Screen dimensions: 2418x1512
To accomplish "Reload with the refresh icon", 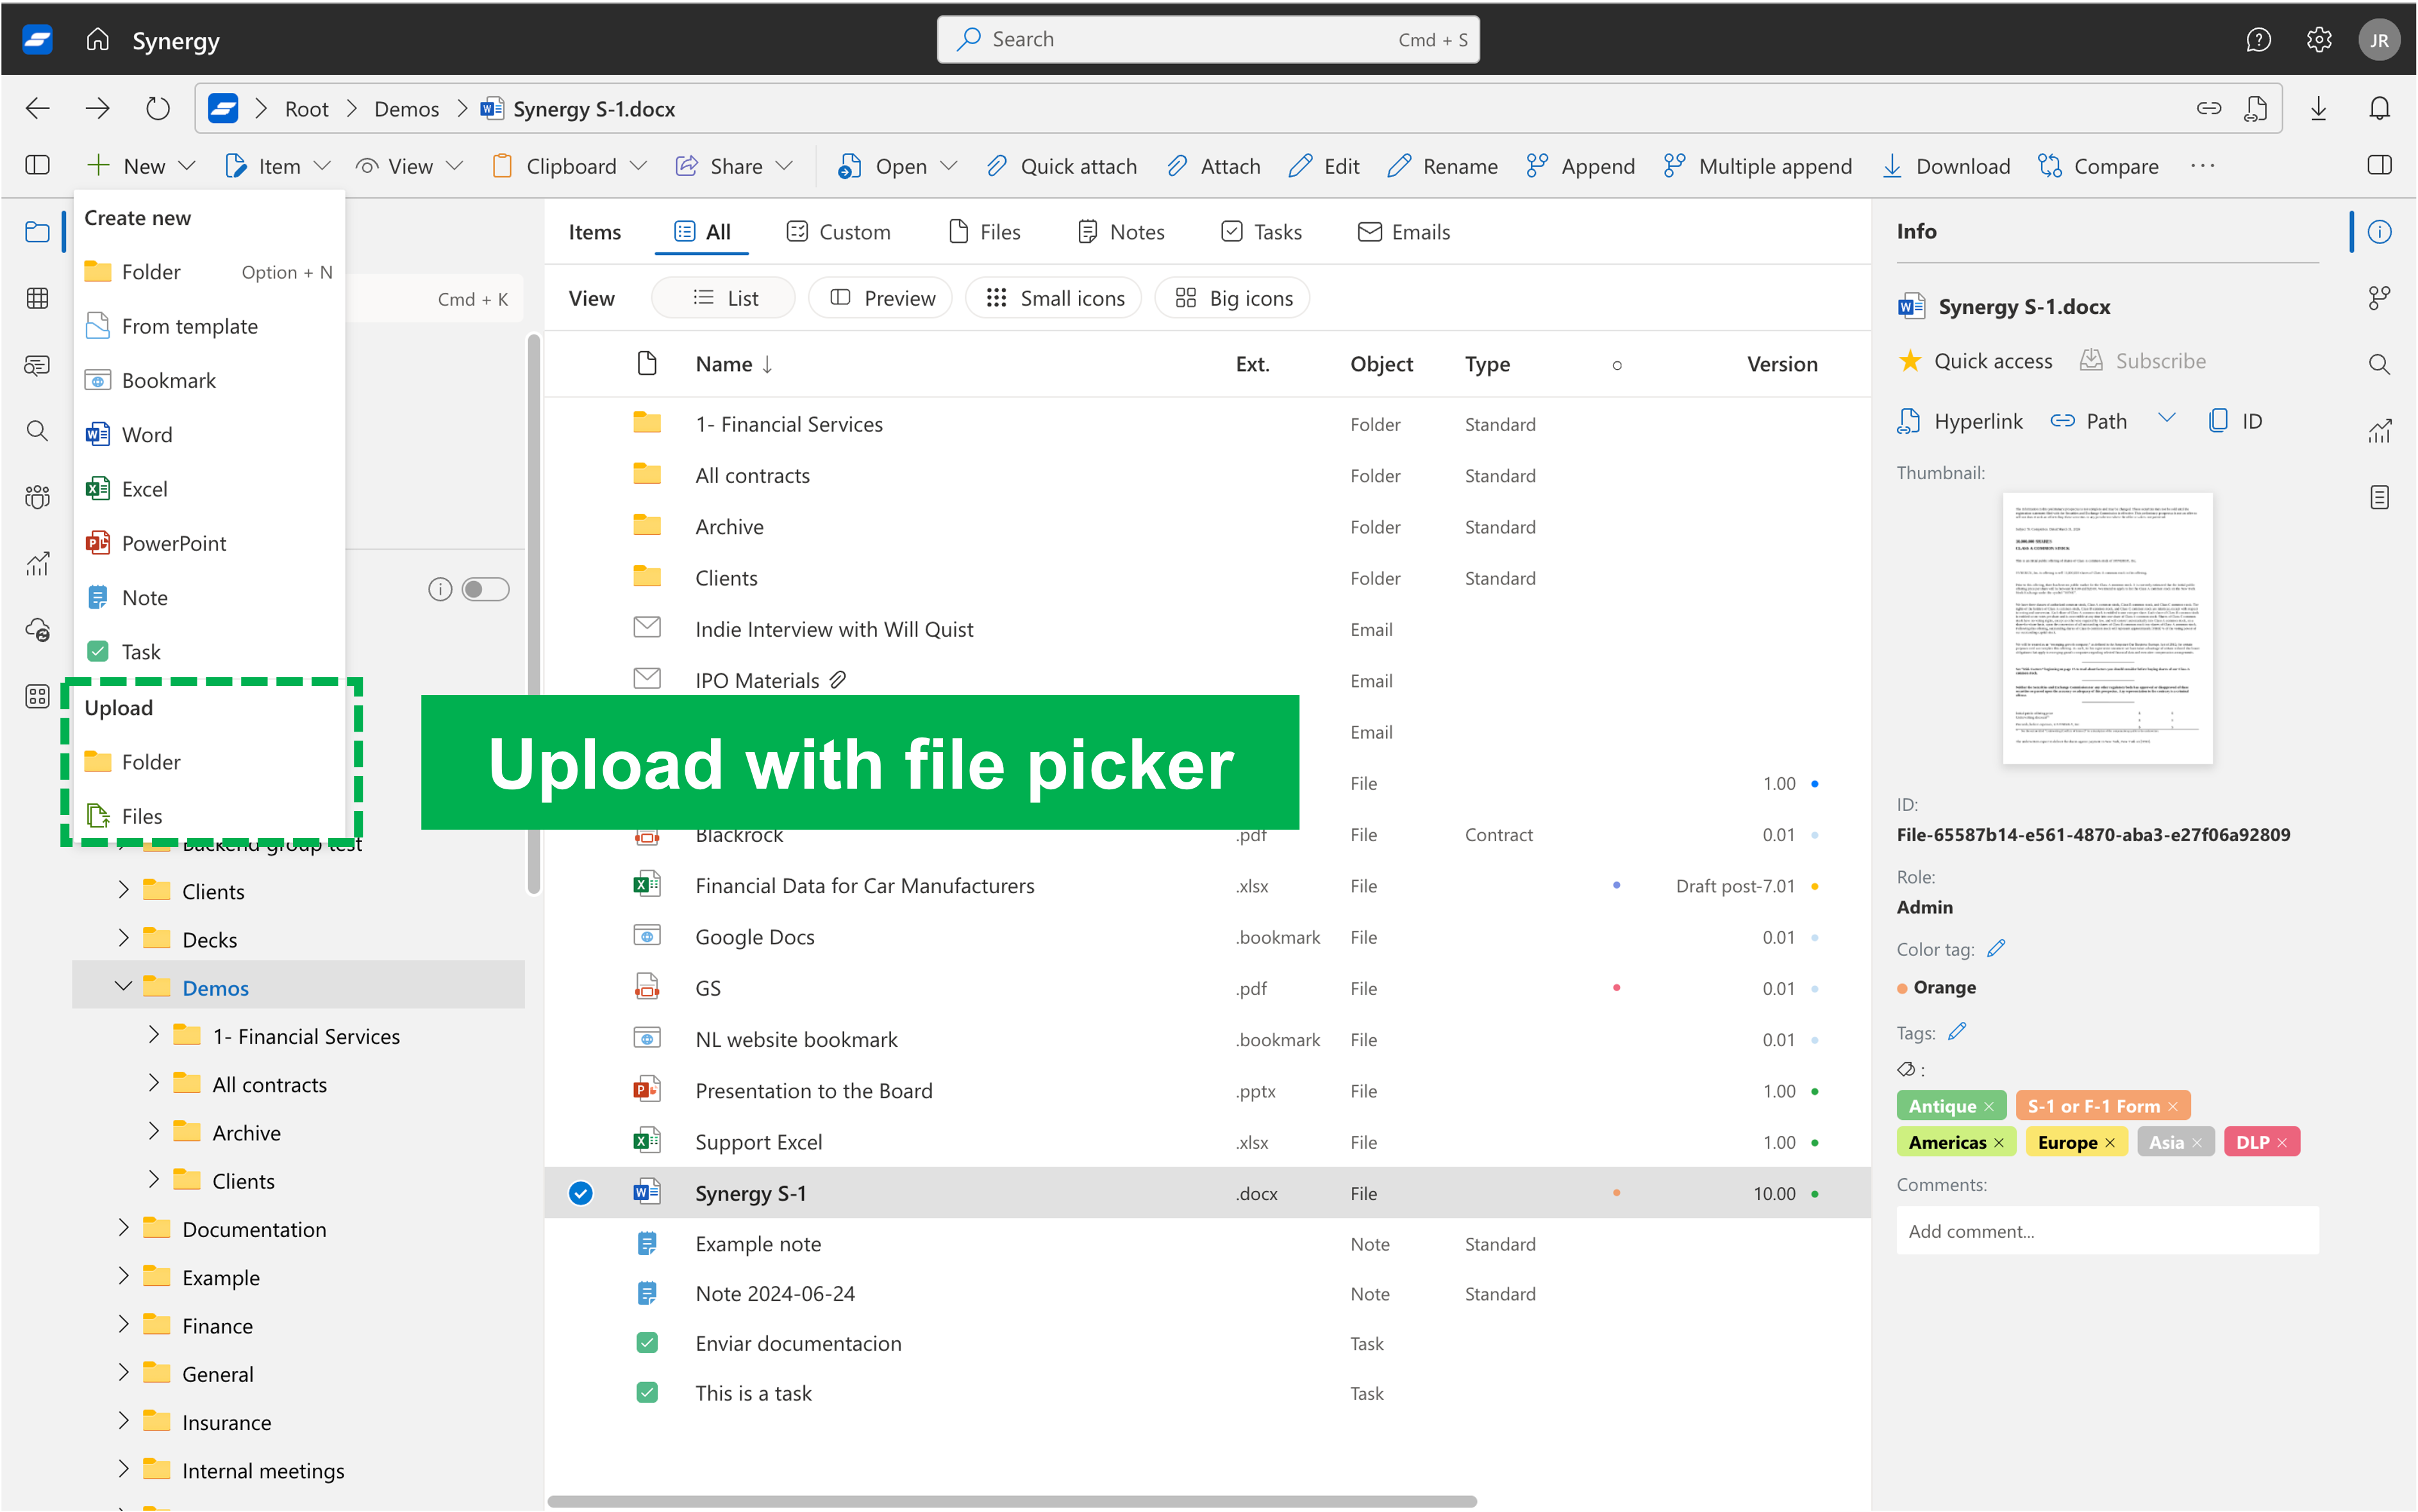I will (157, 108).
